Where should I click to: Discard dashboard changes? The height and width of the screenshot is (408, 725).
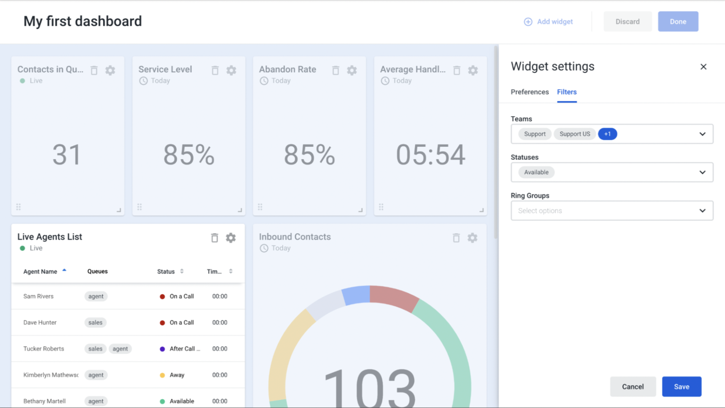pos(628,22)
